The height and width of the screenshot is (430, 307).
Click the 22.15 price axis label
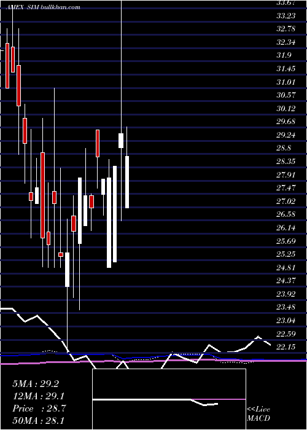[x=286, y=347]
